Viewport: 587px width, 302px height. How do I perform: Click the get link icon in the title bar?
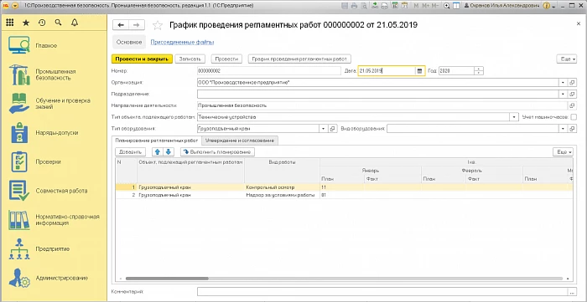click(x=374, y=6)
